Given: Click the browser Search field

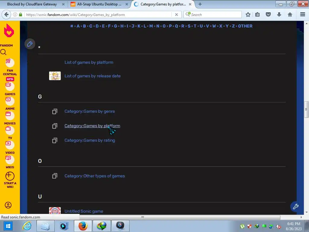Looking at the screenshot, I should 212,14.
